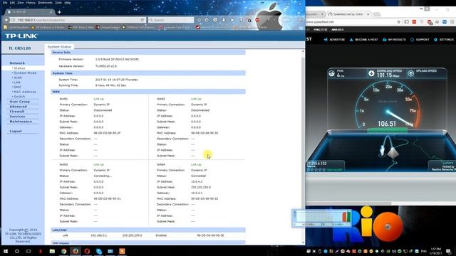456x256 pixels.
Task: Open a new Firefox tab
Action: tap(59, 12)
